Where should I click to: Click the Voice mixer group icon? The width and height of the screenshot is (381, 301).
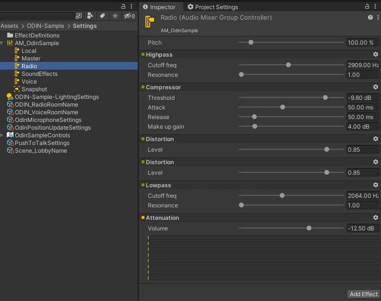point(17,82)
